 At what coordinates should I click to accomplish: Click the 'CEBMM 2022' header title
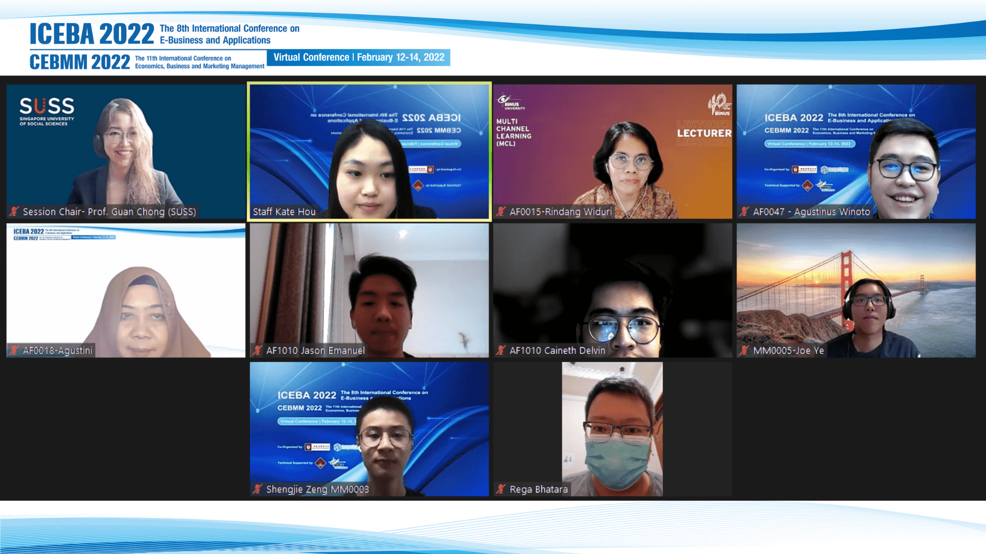tap(80, 62)
